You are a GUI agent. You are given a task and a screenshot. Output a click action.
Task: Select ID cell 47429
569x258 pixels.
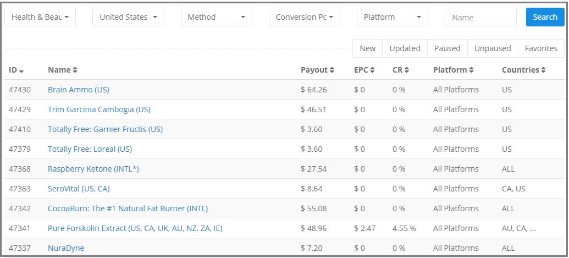click(20, 109)
